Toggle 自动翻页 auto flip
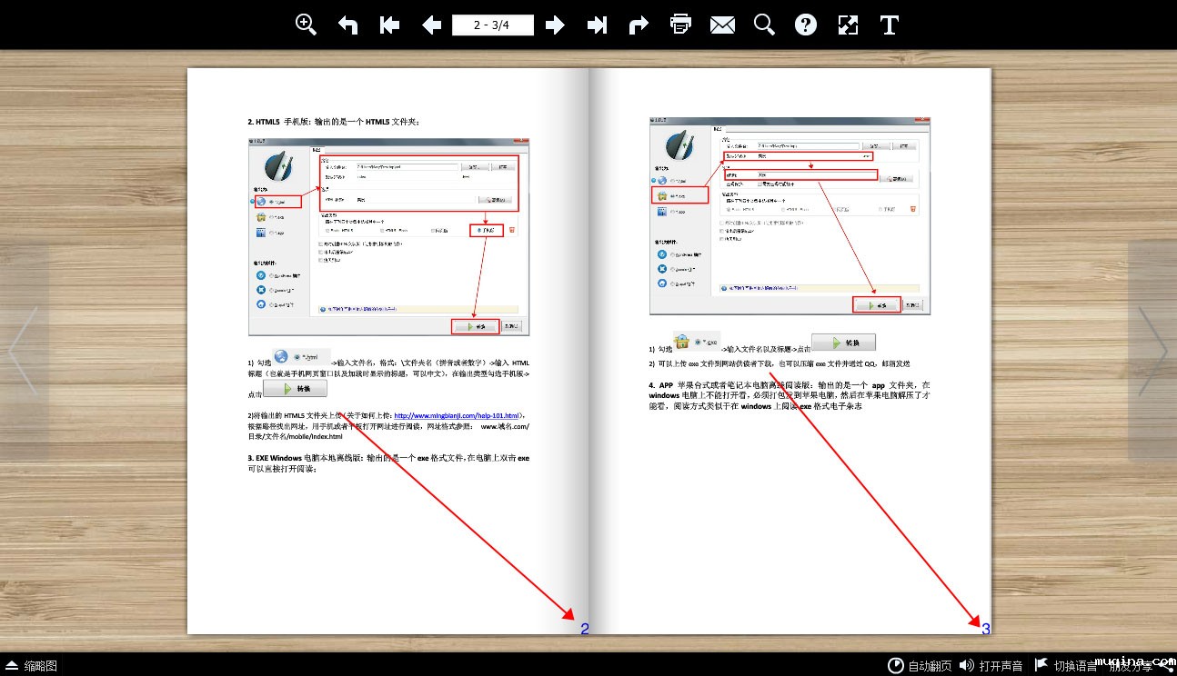This screenshot has width=1177, height=676. click(x=920, y=666)
